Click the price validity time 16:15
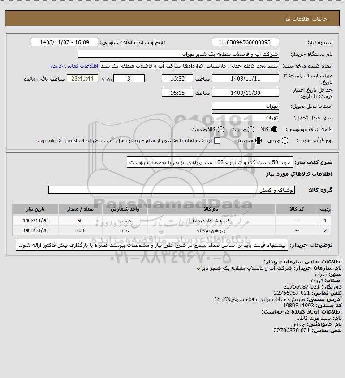 coord(177,93)
